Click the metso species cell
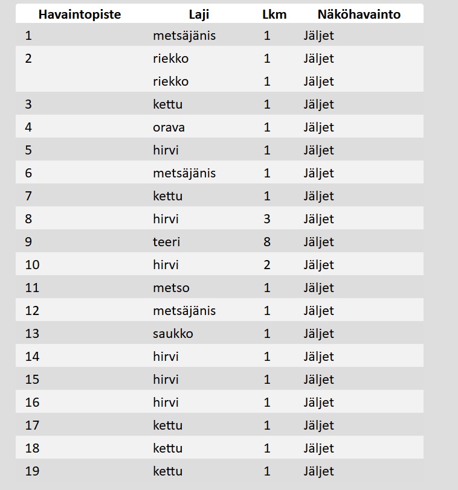The width and height of the screenshot is (458, 490). [171, 288]
